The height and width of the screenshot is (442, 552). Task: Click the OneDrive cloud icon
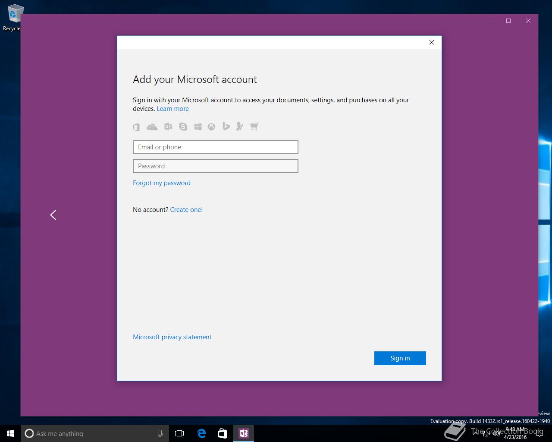click(152, 127)
